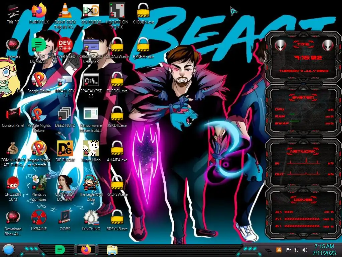The image size is (342, 257).
Task: Open the Network desktop icon
Action: click(13, 48)
